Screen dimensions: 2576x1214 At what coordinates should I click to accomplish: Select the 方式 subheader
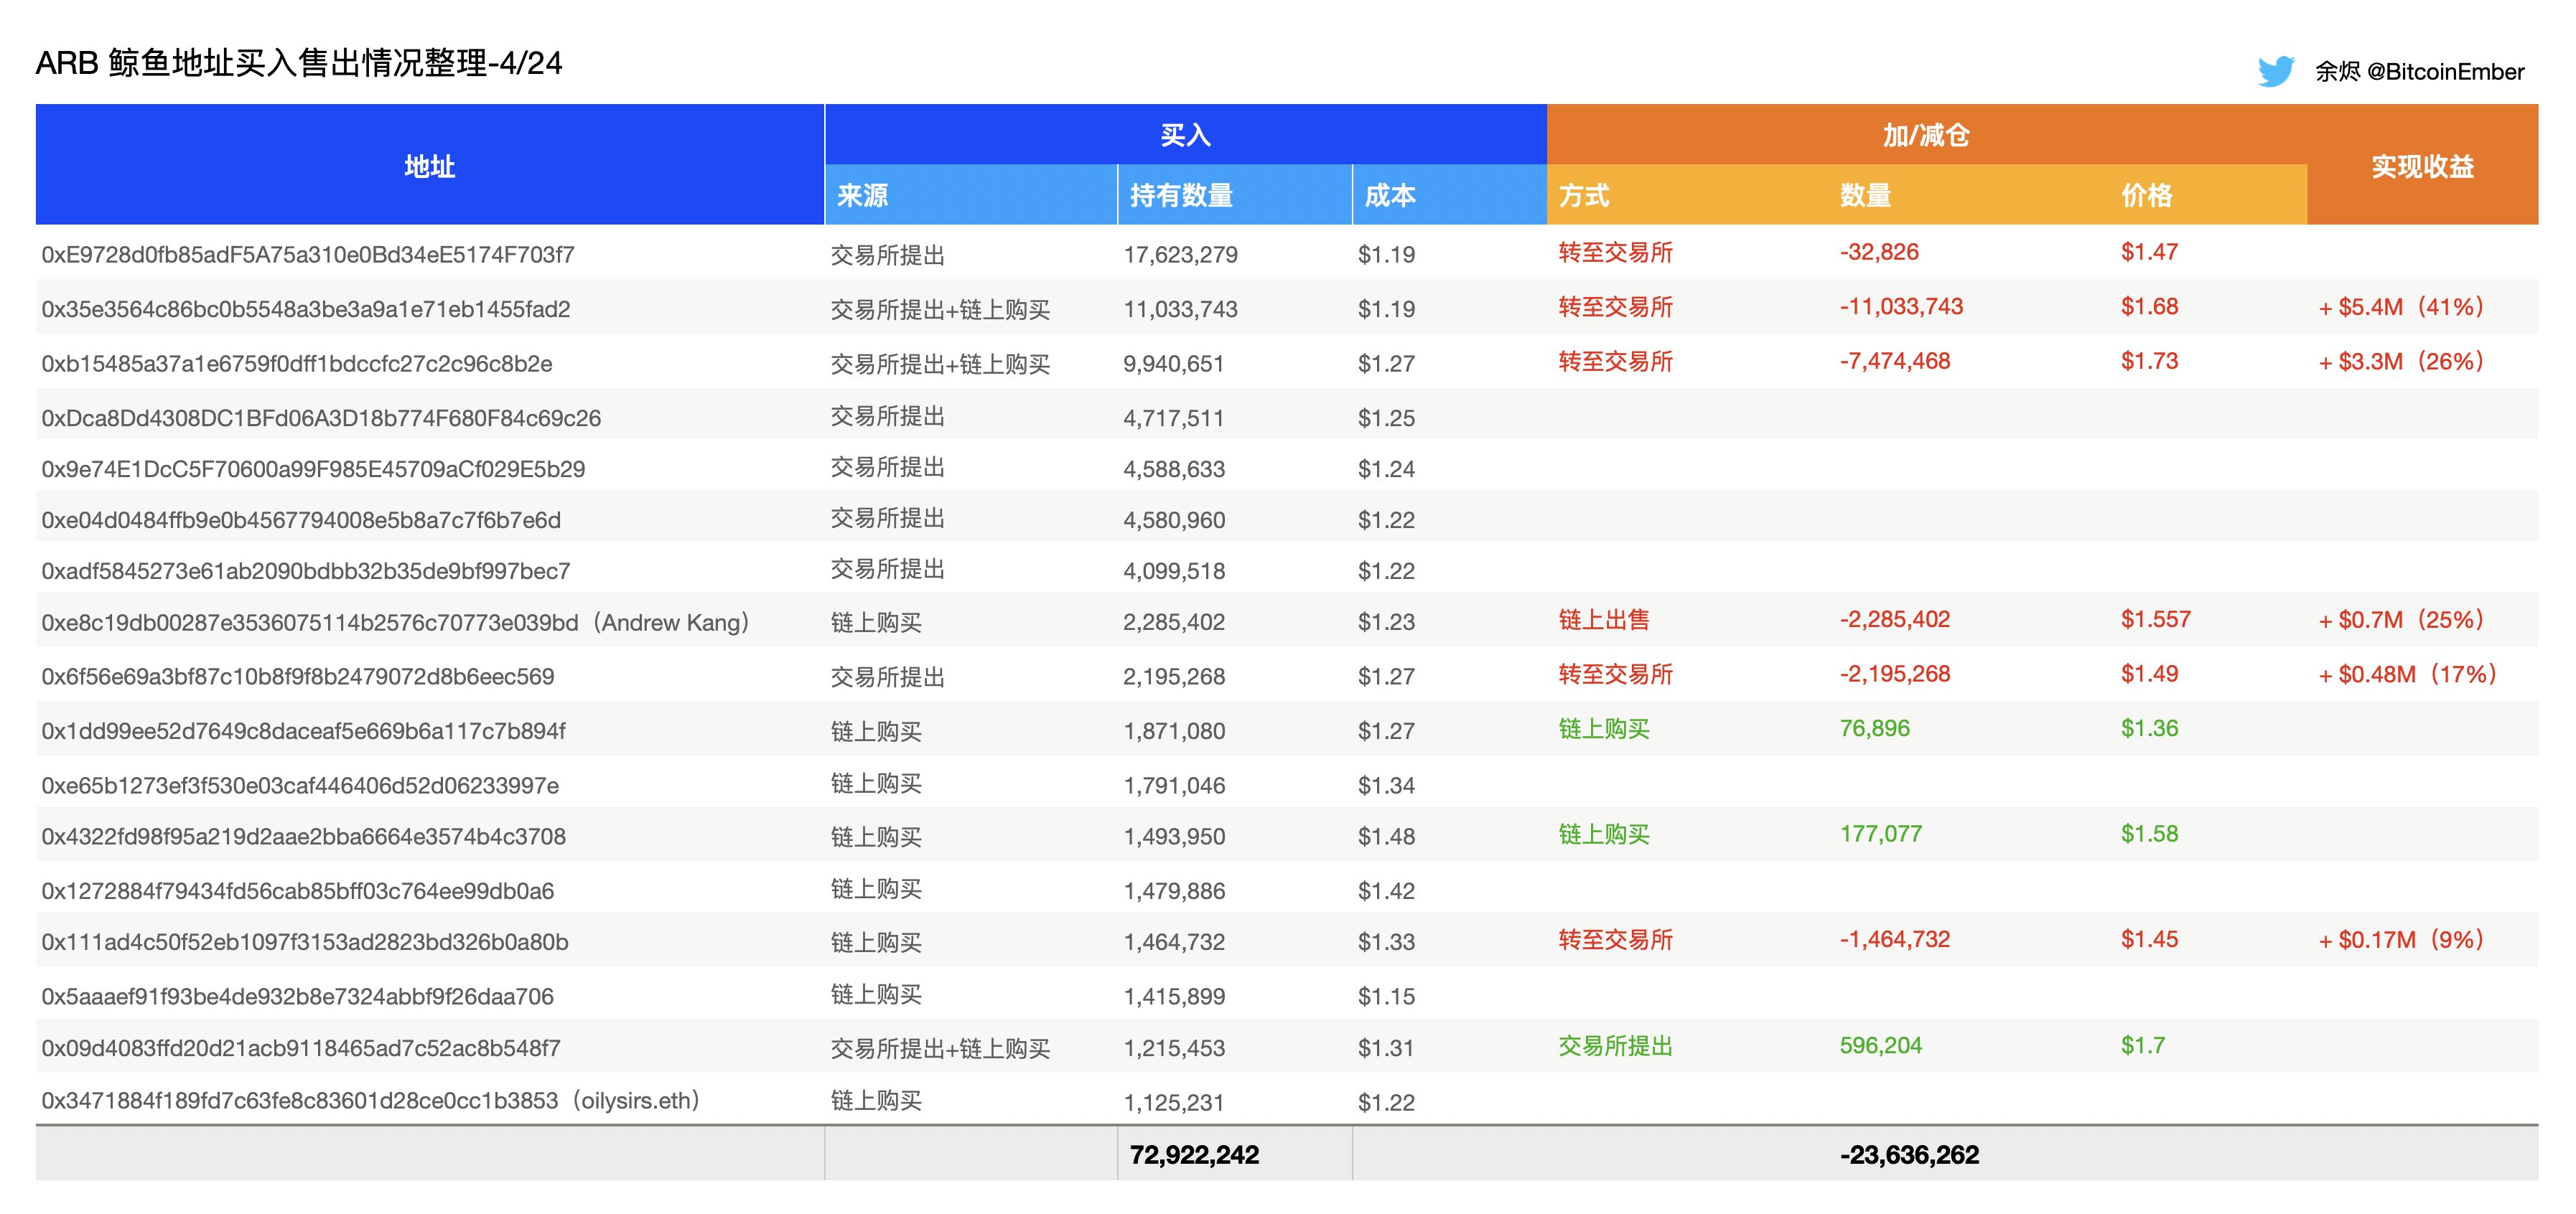pyautogui.click(x=1584, y=195)
